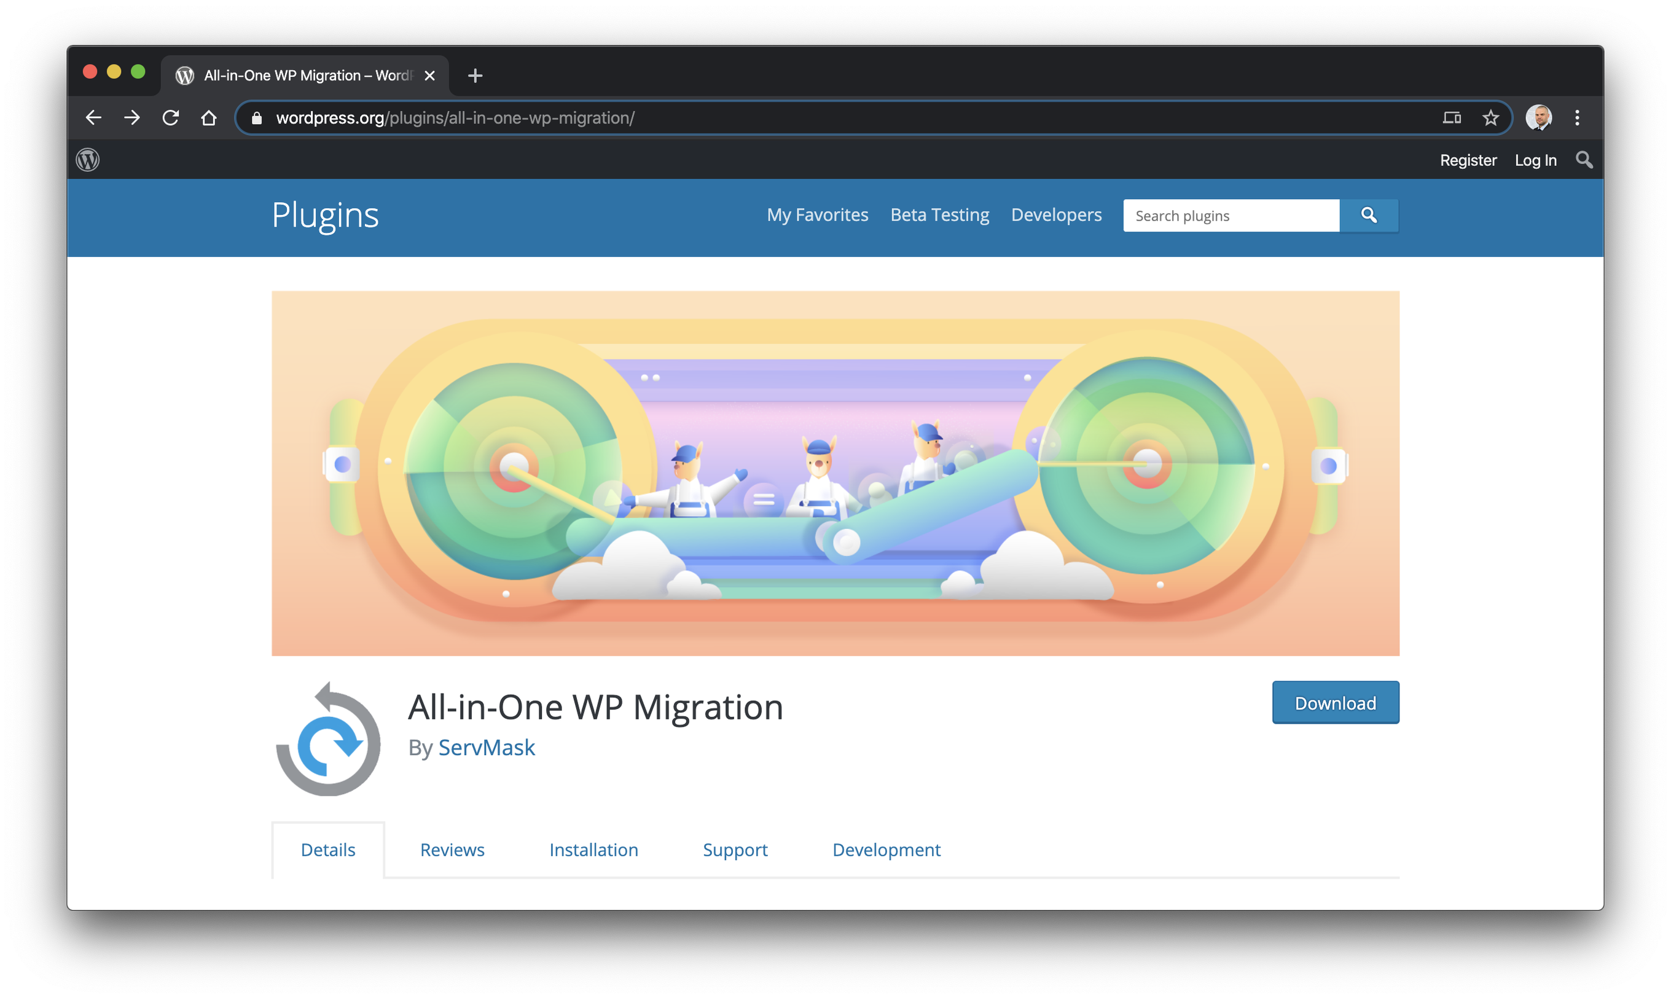Viewport: 1671px width, 999px height.
Task: Reload the current page
Action: 170,118
